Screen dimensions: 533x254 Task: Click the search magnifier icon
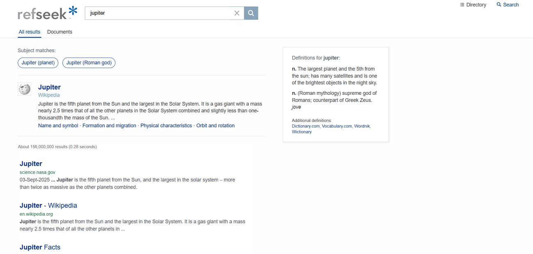[251, 13]
